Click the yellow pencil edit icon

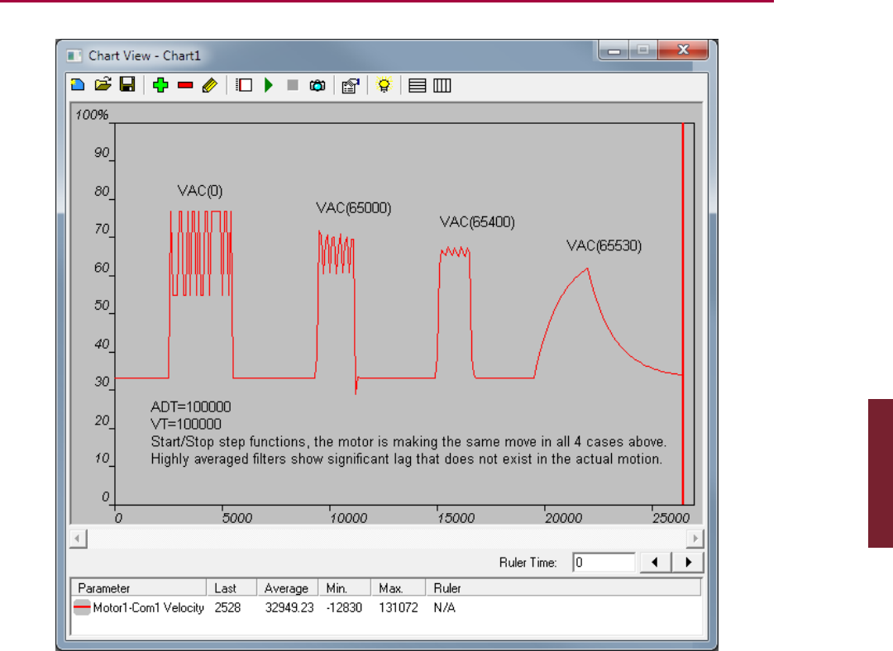pyautogui.click(x=210, y=85)
